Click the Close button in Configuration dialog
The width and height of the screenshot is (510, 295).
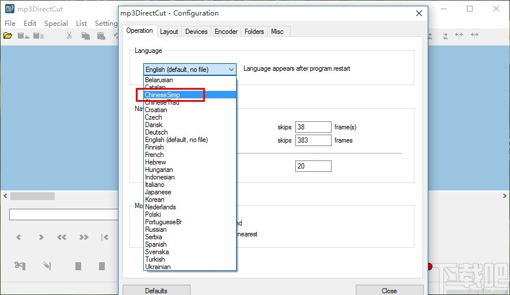point(389,290)
